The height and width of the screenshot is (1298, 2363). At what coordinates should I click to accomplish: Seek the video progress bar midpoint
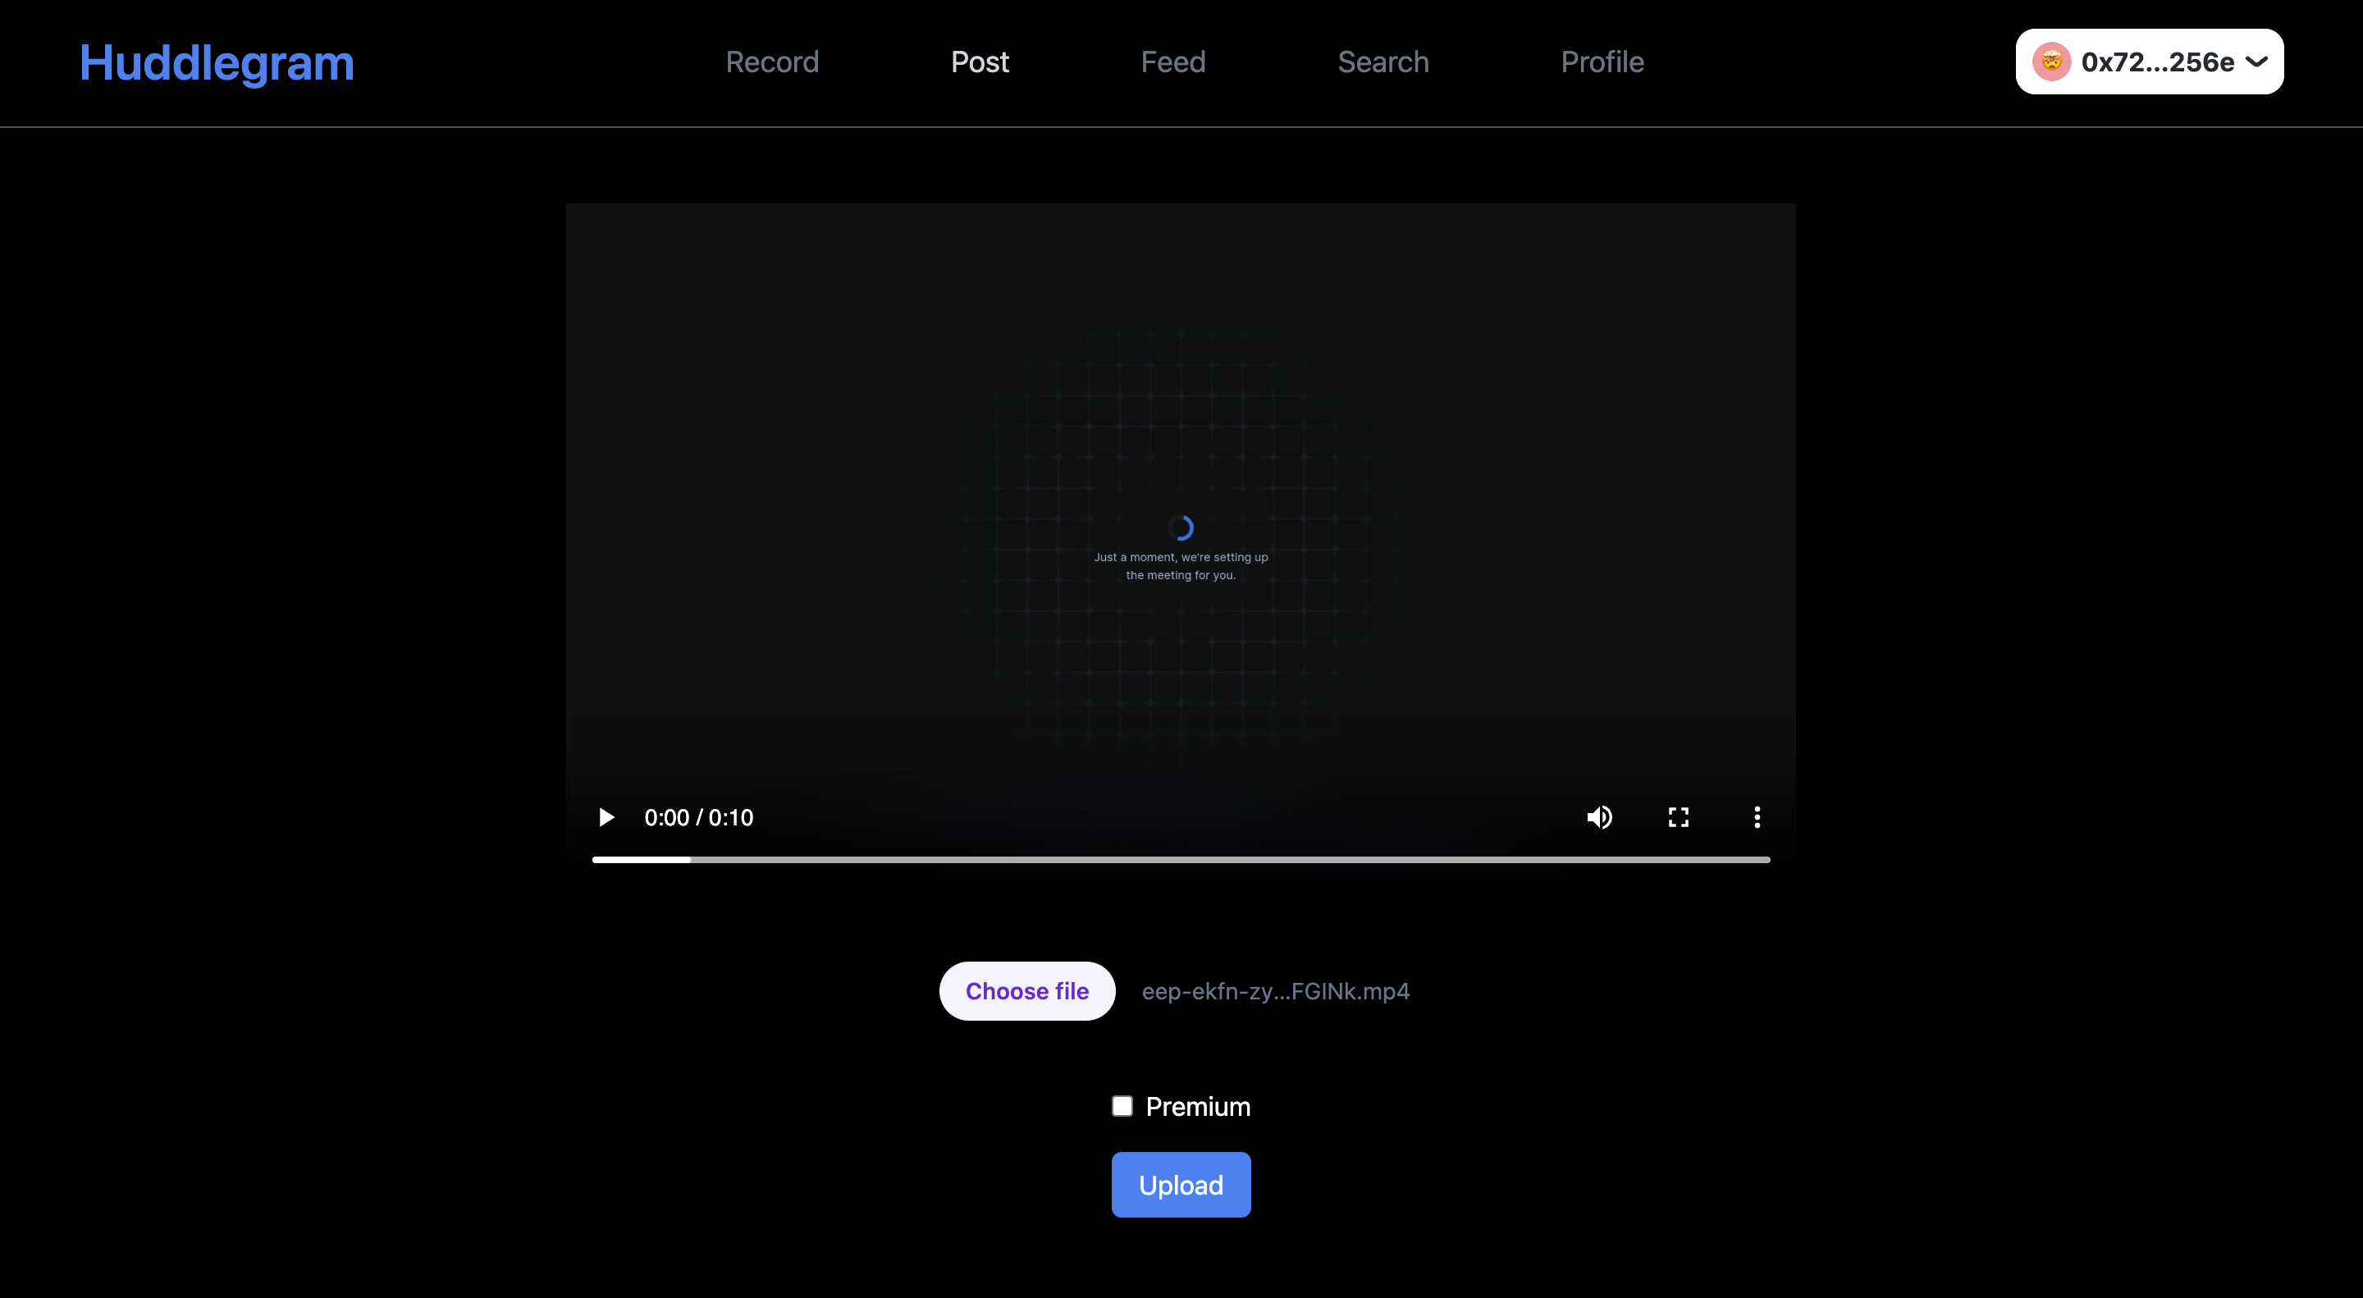[1181, 860]
